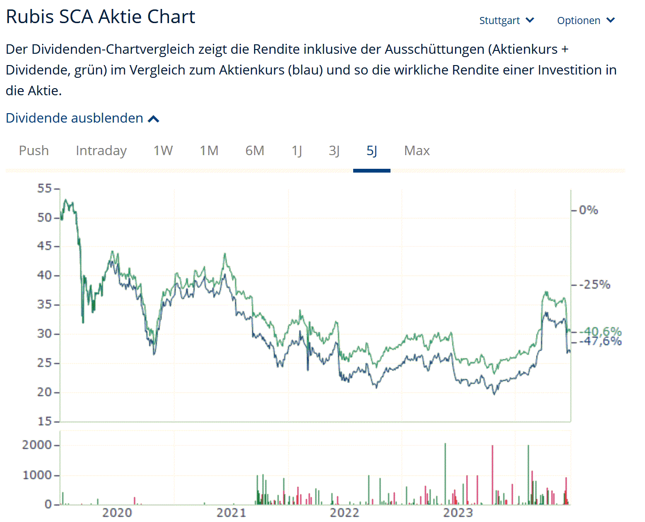This screenshot has width=645, height=522.
Task: Click the -47,6% share price label
Action: pos(603,341)
